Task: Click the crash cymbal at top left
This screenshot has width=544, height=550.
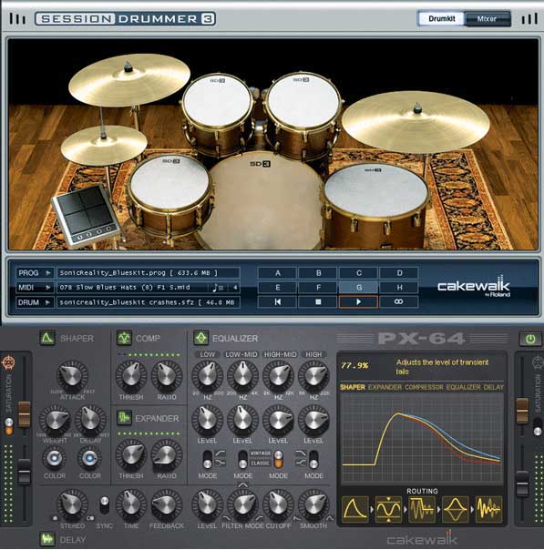Action: coord(129,80)
